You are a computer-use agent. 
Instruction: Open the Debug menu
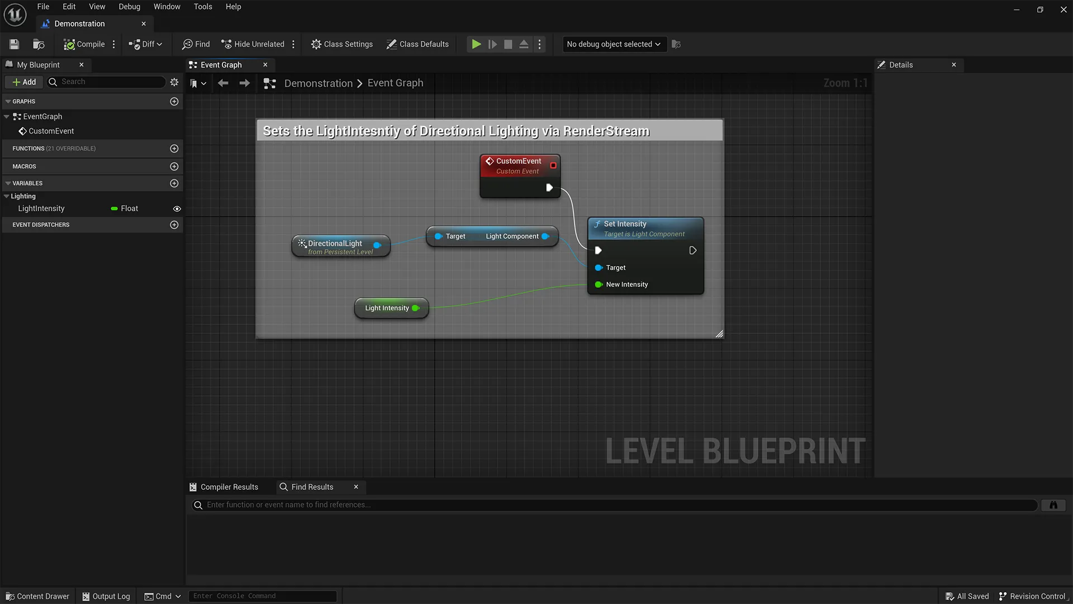click(x=129, y=6)
